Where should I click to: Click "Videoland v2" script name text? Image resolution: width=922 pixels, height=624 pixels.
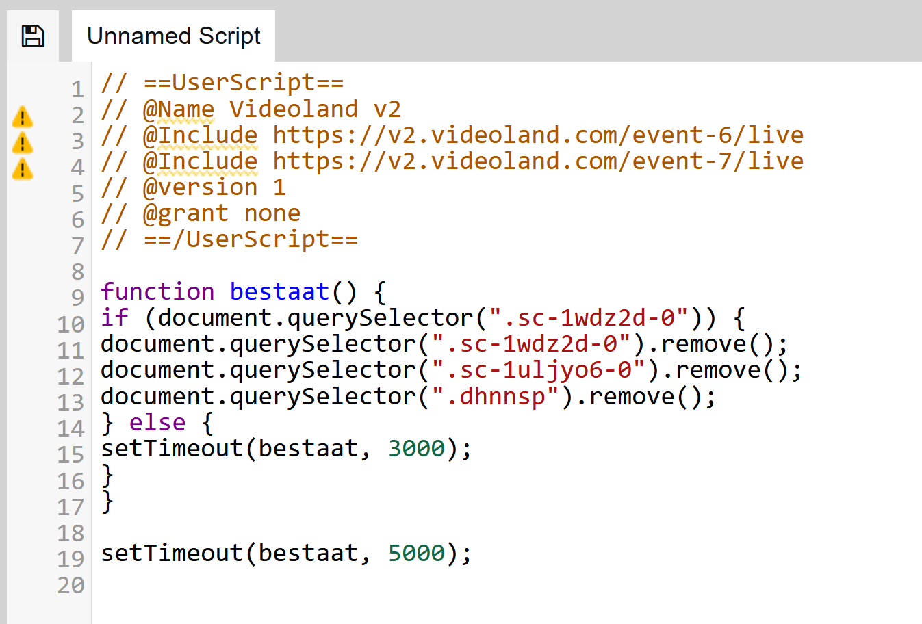315,109
